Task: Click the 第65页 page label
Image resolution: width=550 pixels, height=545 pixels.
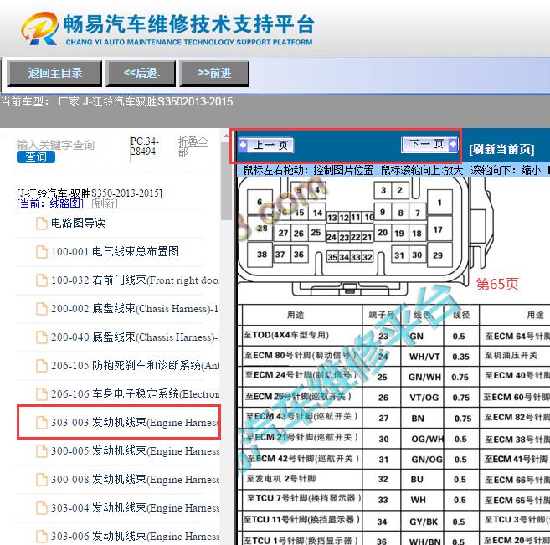Action: (x=497, y=284)
